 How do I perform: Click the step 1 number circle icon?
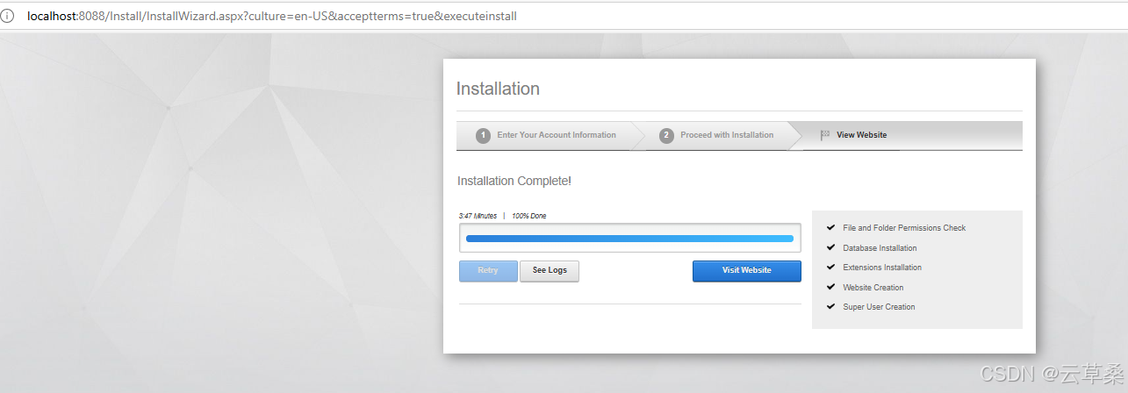tap(483, 136)
